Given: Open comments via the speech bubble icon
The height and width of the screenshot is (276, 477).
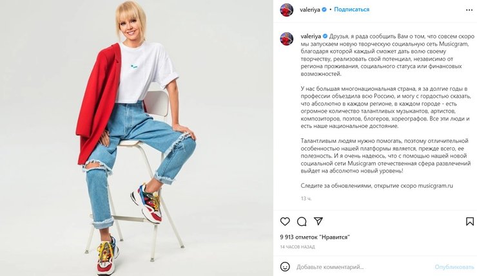Looking at the screenshot, I should [302, 221].
